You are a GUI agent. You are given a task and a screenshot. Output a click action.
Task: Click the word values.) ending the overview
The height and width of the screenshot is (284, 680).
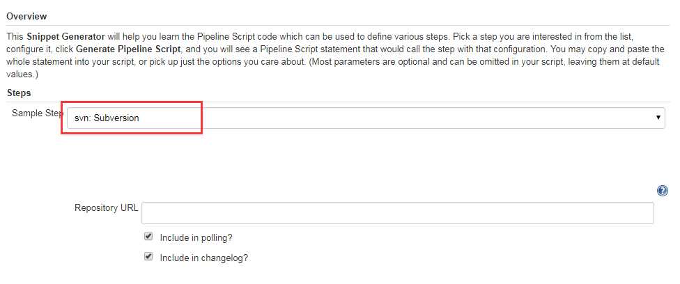click(x=22, y=74)
